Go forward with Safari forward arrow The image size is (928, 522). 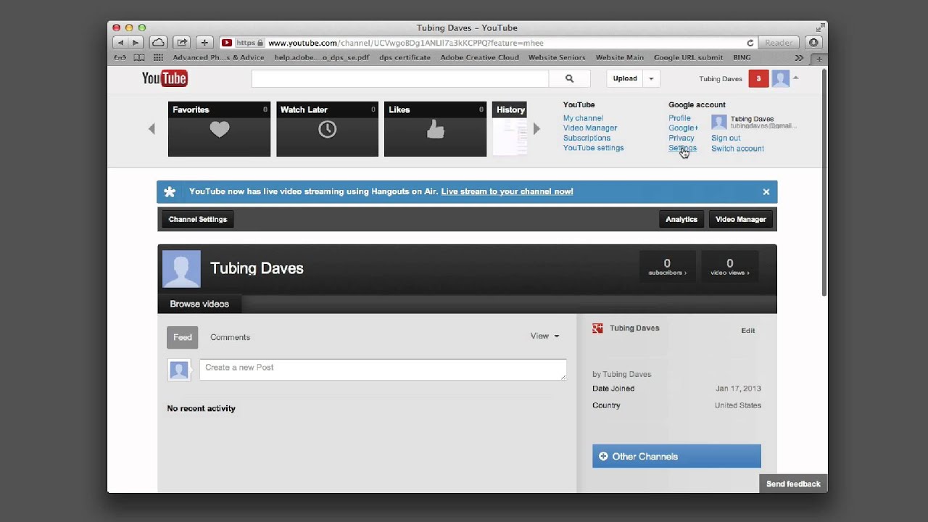pyautogui.click(x=136, y=43)
